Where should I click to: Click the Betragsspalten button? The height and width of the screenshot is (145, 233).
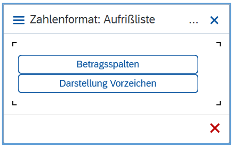coord(108,64)
